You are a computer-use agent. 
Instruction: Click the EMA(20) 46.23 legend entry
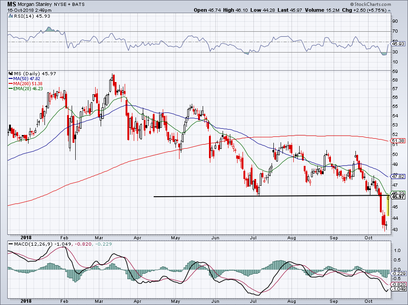[25, 89]
